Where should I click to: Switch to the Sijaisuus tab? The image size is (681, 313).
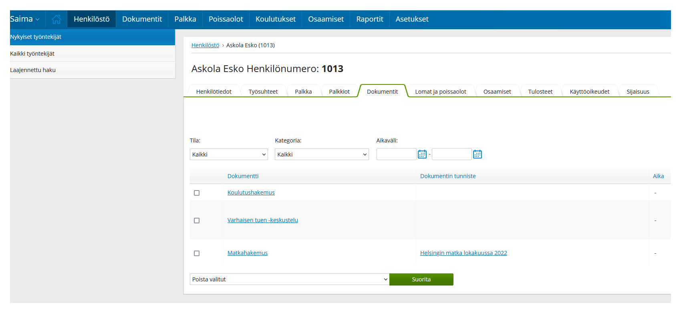coord(638,92)
